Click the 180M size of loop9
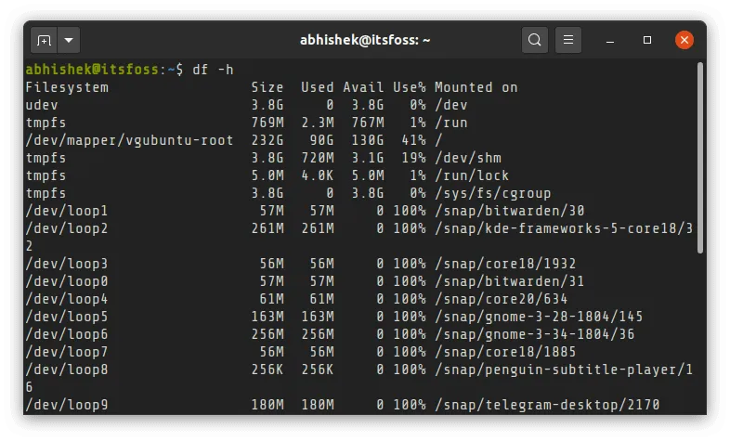Image resolution: width=730 pixels, height=441 pixels. pyautogui.click(x=267, y=406)
